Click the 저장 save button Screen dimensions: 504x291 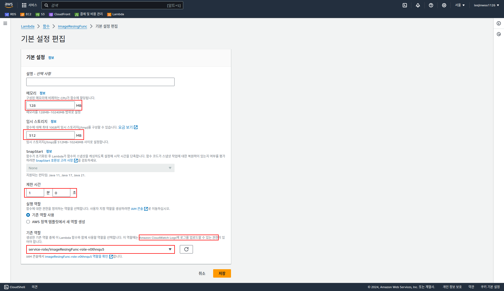(x=222, y=273)
